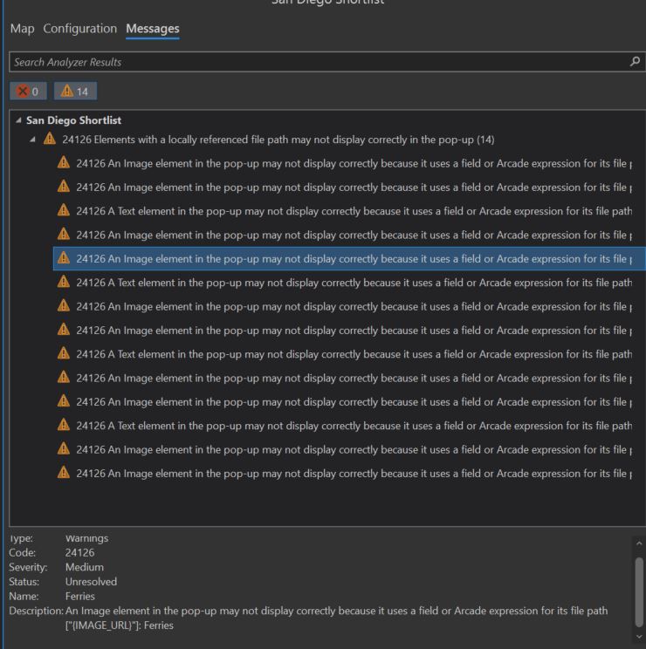Click the warning icon on the 24126 group header
The height and width of the screenshot is (649, 646).
(49, 140)
